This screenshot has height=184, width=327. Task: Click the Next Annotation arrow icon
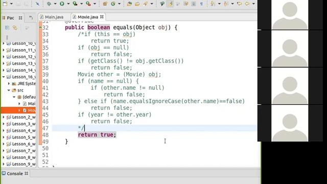pyautogui.click(x=213, y=4)
